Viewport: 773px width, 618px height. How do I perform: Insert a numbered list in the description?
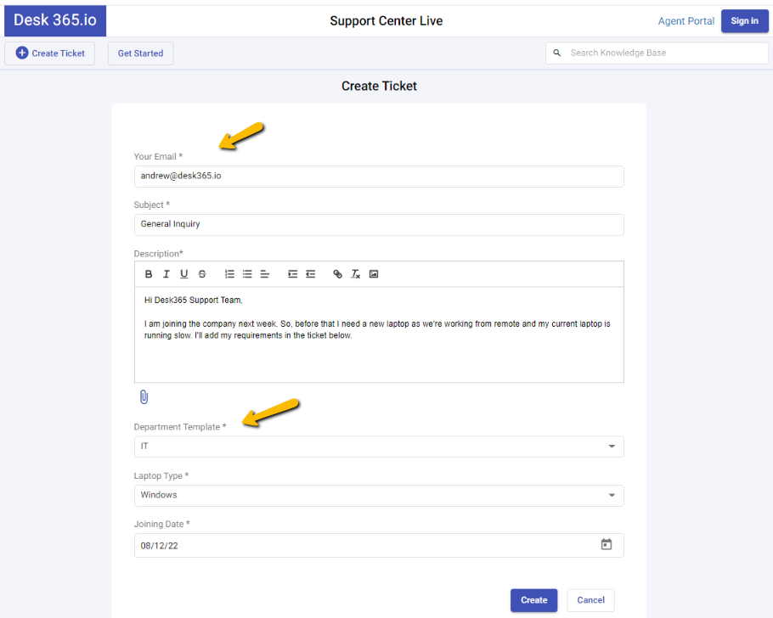click(229, 273)
